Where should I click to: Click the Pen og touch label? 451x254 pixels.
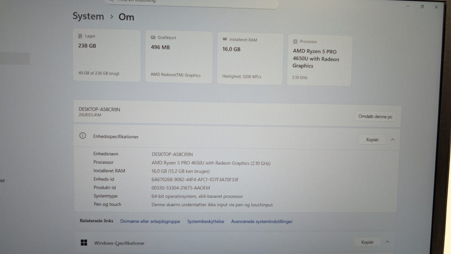point(107,204)
